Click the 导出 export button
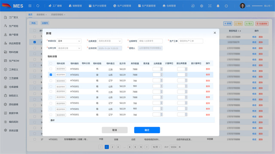 (238, 24)
